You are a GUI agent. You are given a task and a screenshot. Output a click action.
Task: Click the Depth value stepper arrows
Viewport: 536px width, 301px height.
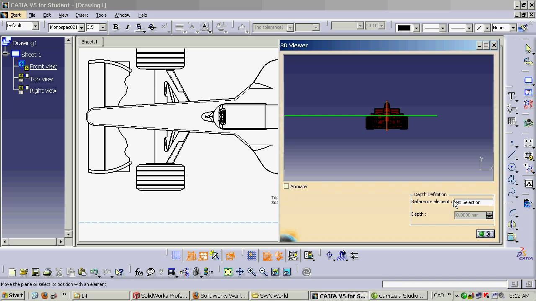[x=489, y=215]
